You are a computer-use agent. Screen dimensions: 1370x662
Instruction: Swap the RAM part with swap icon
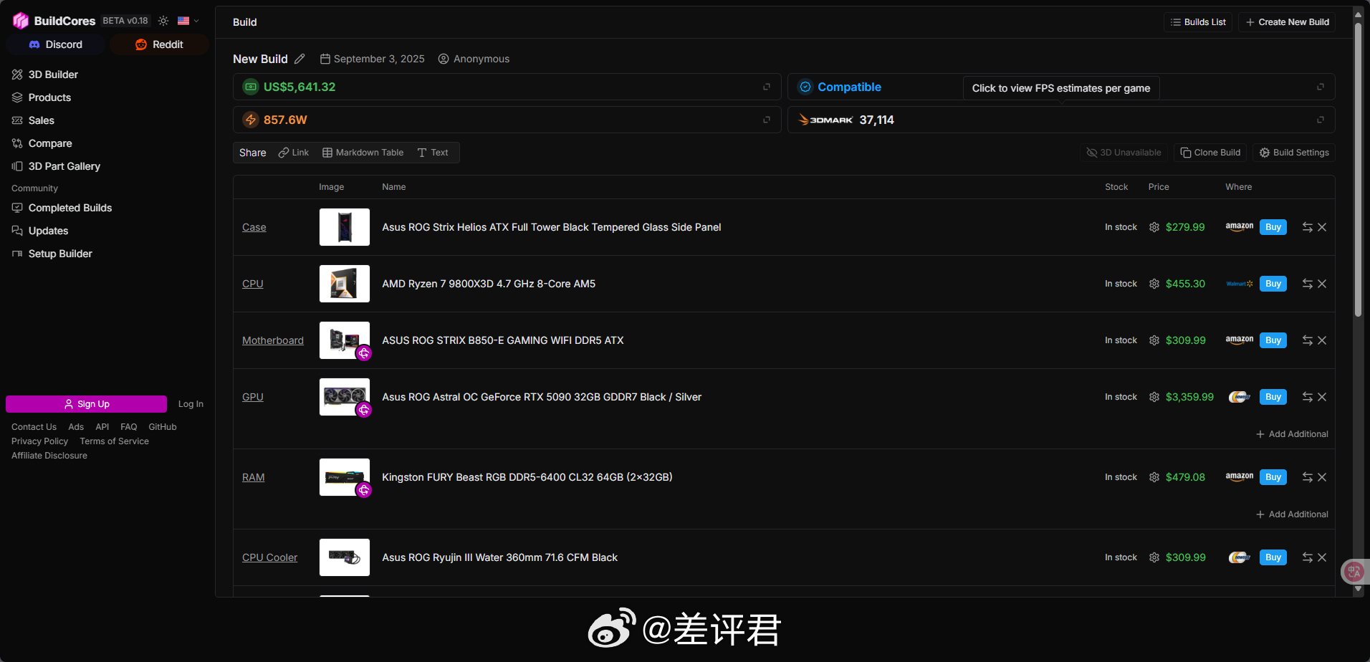coord(1308,477)
